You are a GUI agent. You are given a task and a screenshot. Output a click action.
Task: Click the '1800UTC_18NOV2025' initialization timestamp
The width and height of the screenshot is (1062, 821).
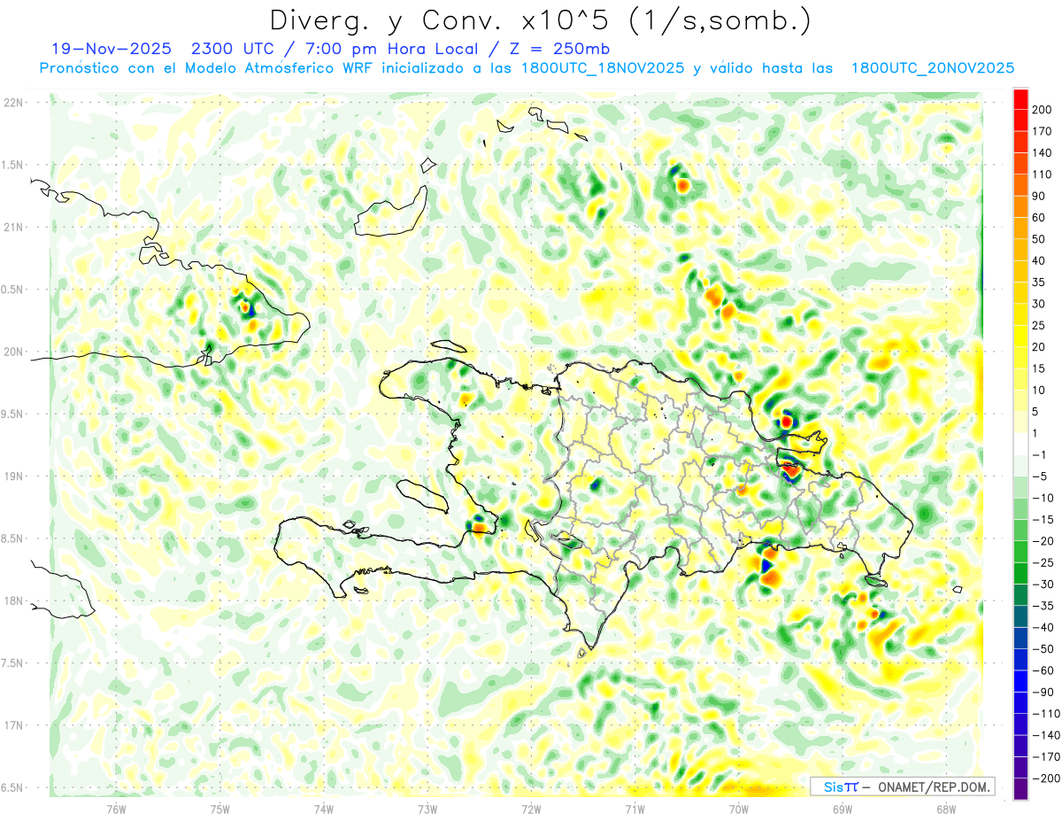(x=601, y=68)
